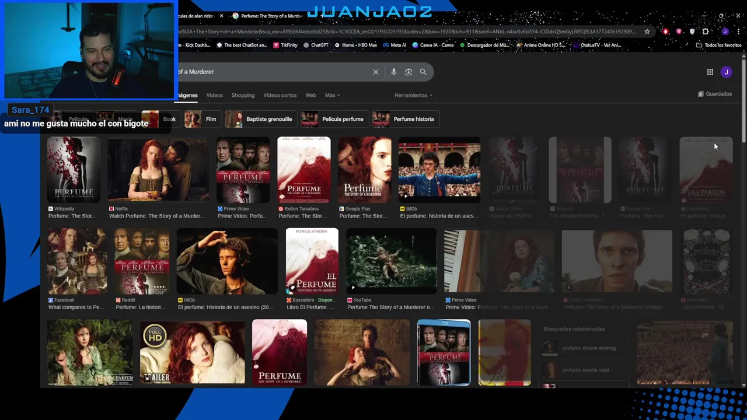This screenshot has height=420, width=747.
Task: Expand the Herramientas dropdown
Action: click(413, 95)
